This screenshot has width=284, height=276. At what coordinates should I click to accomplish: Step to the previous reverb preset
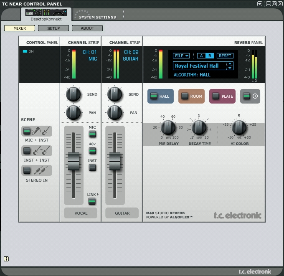point(230,63)
